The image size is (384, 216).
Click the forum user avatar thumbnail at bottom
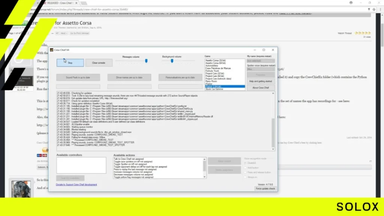[x=21, y=189]
